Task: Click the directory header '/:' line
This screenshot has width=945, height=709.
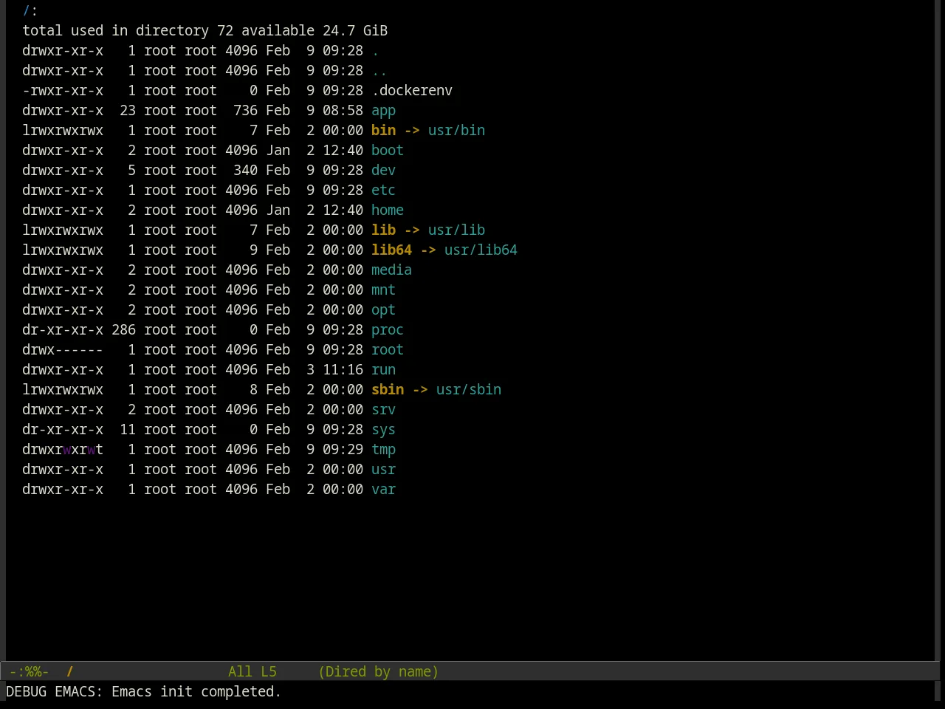Action: coord(30,10)
